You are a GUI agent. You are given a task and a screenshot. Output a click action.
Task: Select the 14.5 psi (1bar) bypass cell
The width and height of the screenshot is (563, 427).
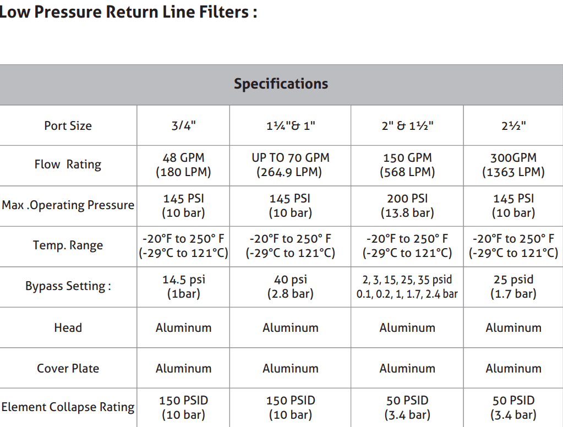[x=183, y=287]
